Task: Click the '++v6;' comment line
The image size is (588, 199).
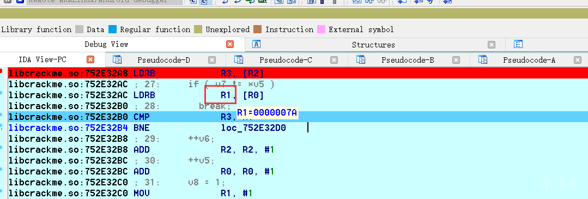Action: (202, 139)
